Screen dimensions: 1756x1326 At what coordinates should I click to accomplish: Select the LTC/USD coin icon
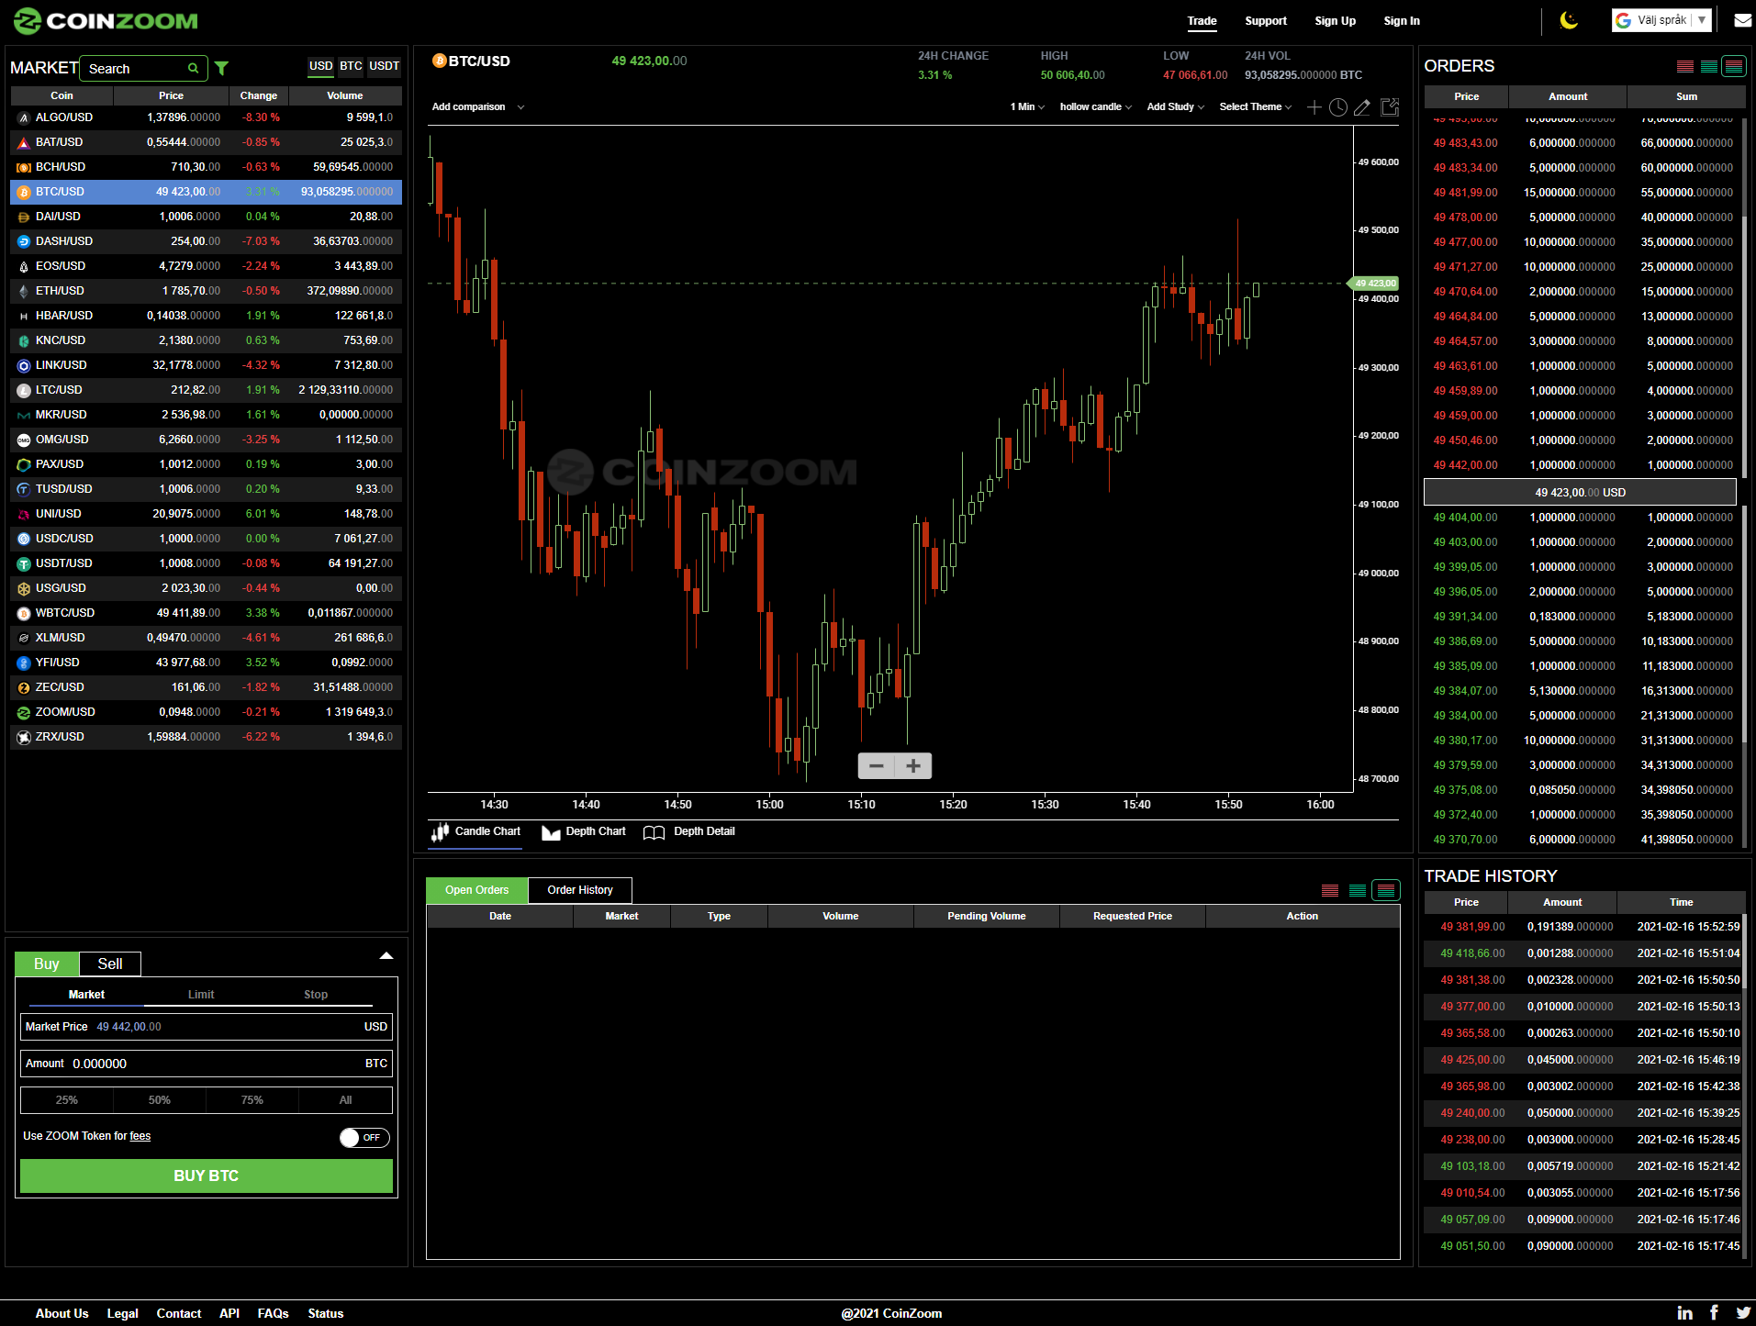click(24, 390)
